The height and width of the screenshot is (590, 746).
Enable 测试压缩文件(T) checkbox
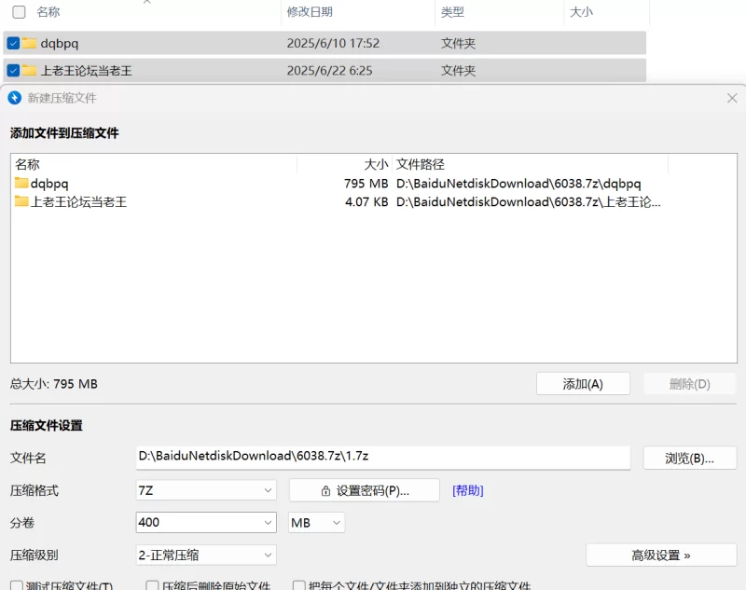[x=17, y=585]
